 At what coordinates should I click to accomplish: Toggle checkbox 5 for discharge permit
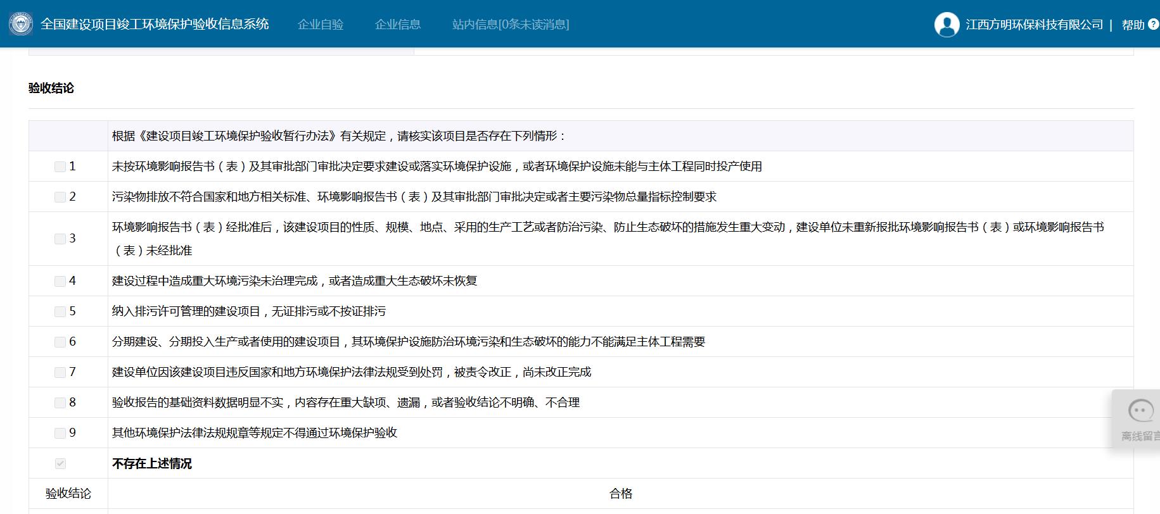(x=60, y=311)
